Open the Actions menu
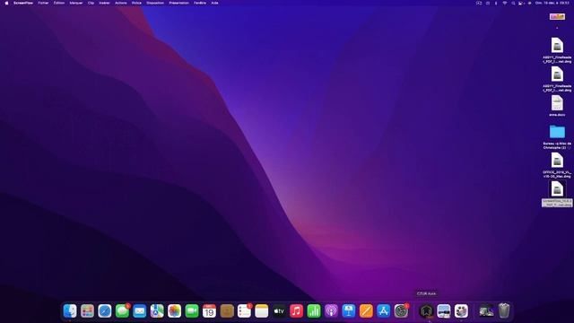574x323 pixels. coord(121,3)
